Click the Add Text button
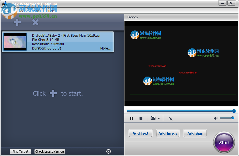The image size is (239, 156). coord(140,133)
